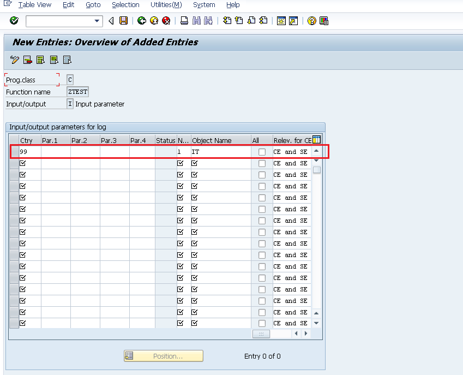
Task: Click the vertical scrollbar thumb
Action: point(317,170)
